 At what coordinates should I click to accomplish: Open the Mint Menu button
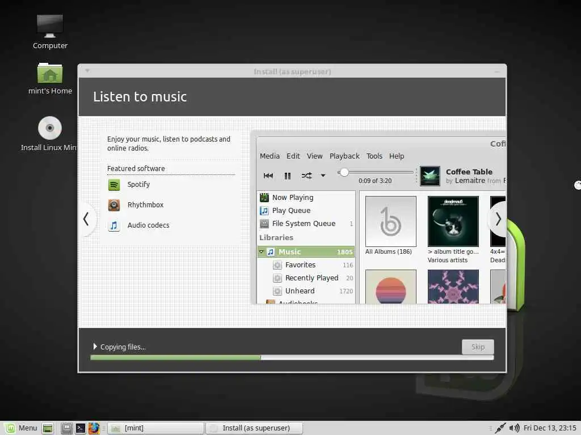21,428
